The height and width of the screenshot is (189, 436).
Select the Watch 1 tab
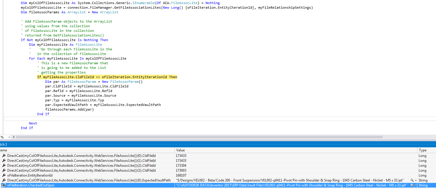(3, 144)
